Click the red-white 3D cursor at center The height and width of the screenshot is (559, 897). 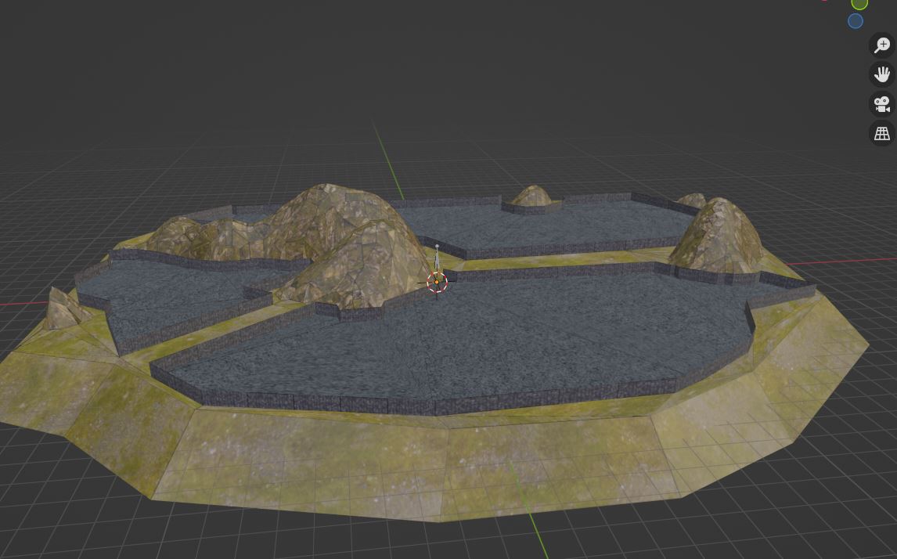coord(437,282)
